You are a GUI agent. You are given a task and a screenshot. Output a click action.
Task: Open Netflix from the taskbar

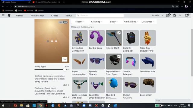click(46, 105)
